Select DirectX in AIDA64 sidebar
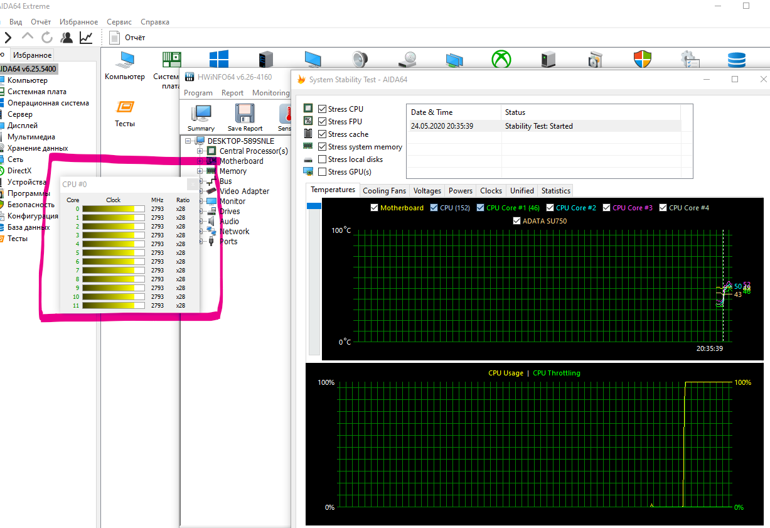Viewport: 770px width, 528px height. tap(19, 171)
